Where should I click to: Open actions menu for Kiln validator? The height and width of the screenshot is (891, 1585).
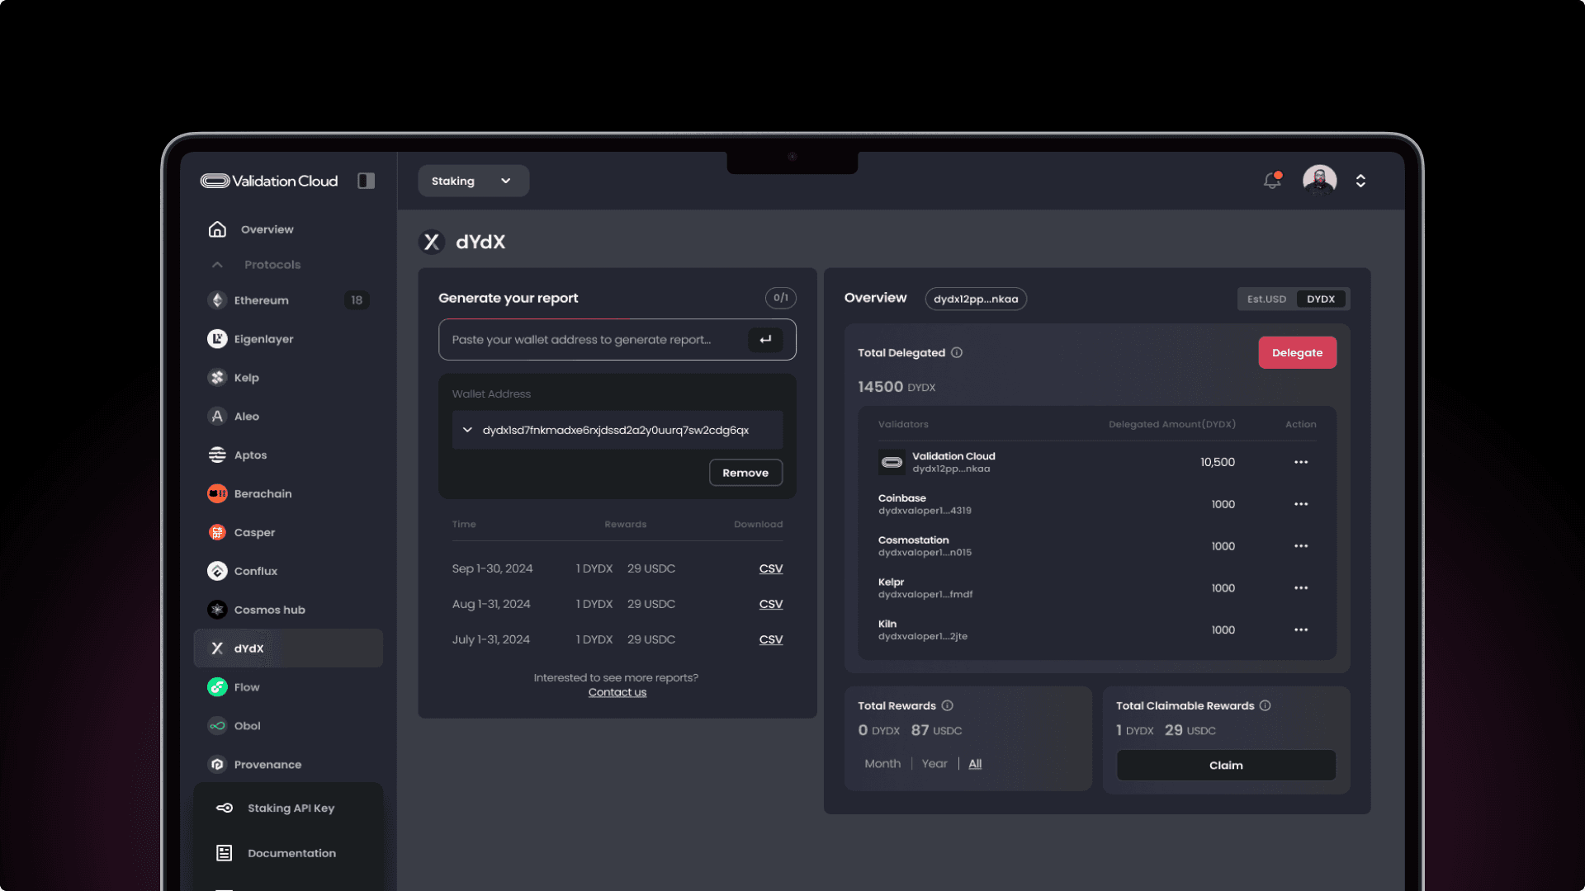coord(1301,629)
